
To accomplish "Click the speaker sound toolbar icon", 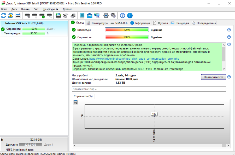I will point(113,16).
